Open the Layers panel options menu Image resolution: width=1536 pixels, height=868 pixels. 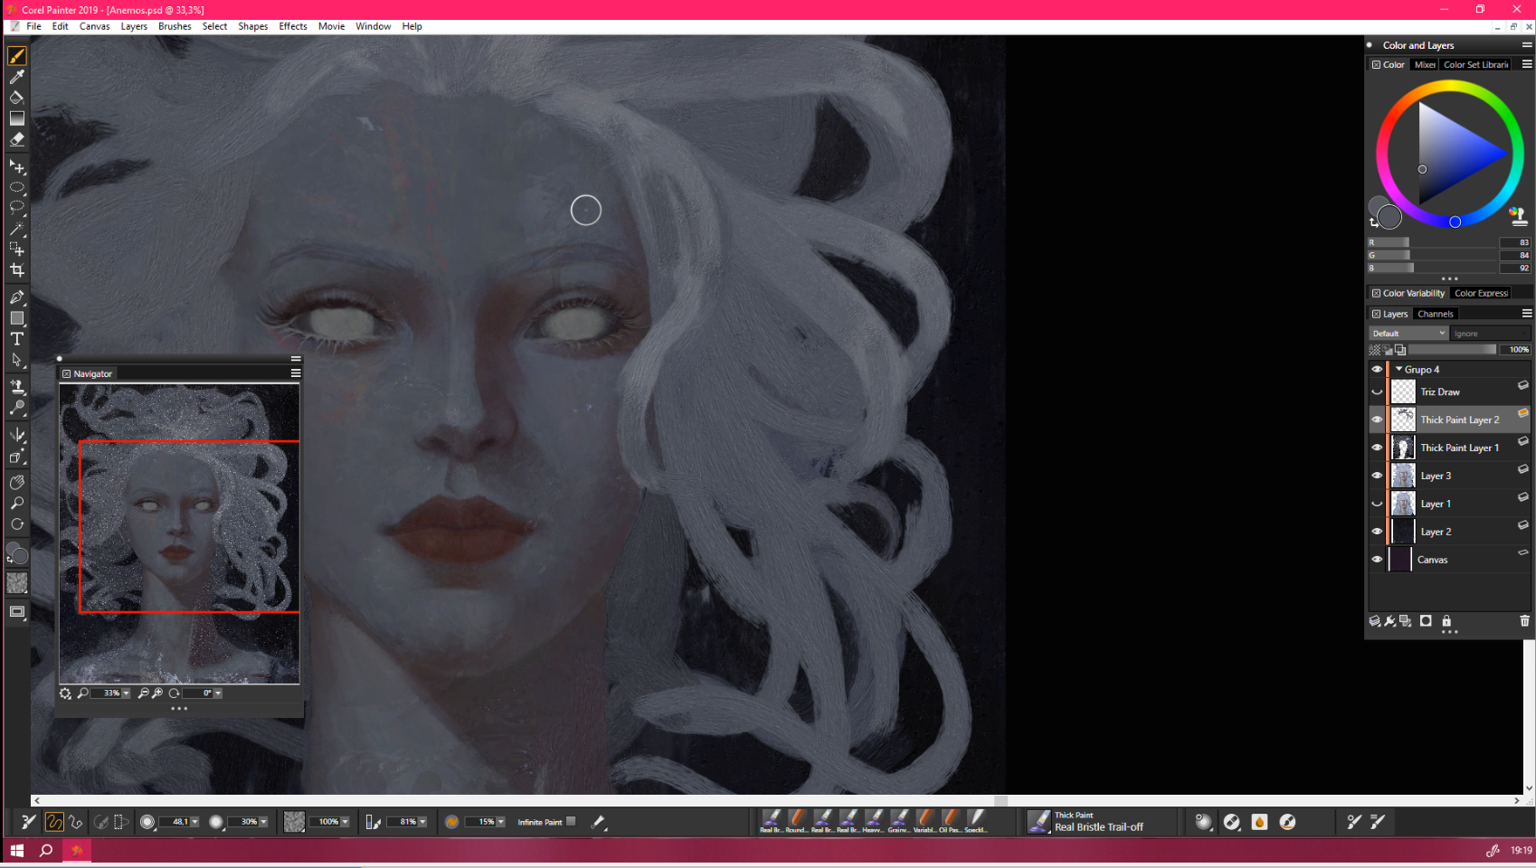click(x=1527, y=314)
